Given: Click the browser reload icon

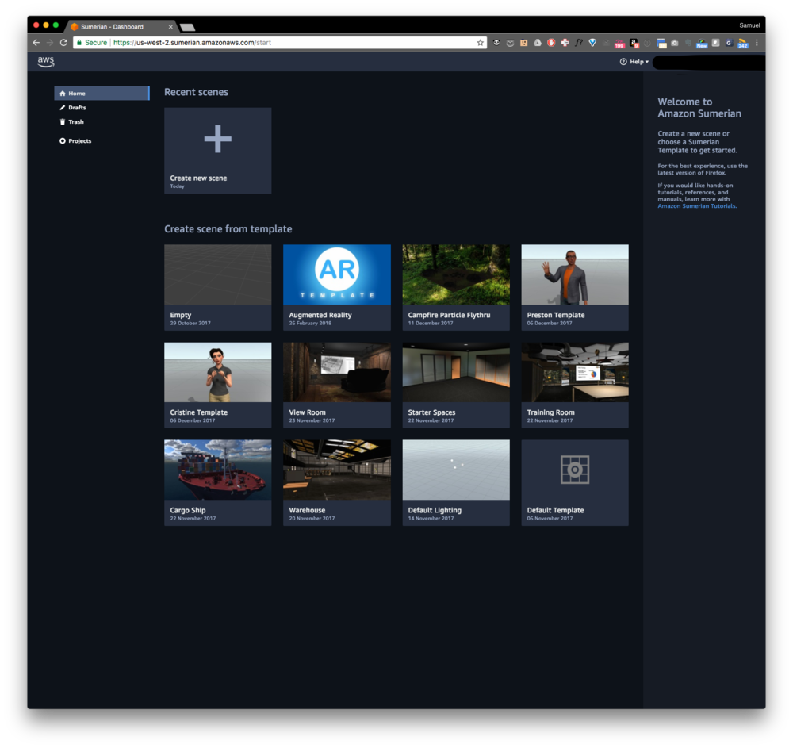Looking at the screenshot, I should [63, 43].
